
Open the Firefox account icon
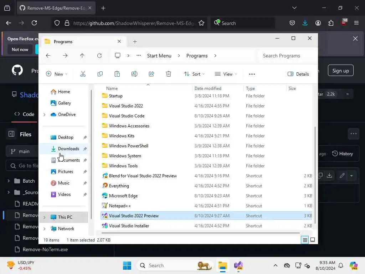tap(318, 23)
